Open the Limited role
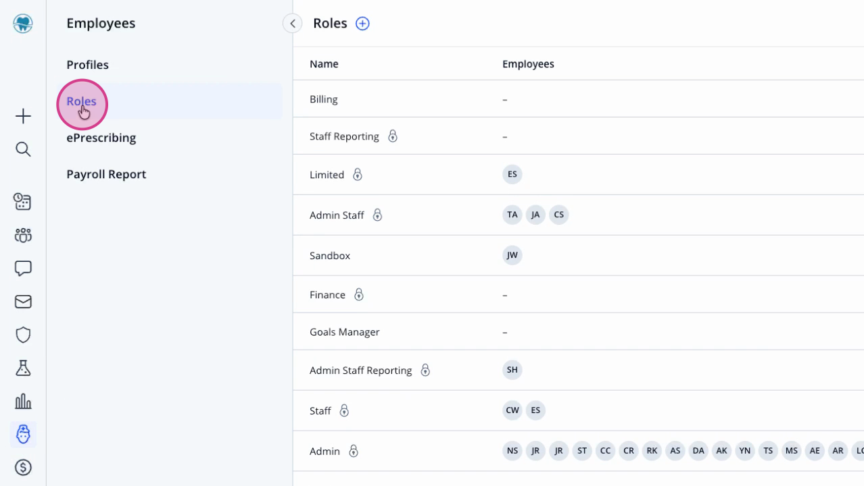 tap(327, 175)
